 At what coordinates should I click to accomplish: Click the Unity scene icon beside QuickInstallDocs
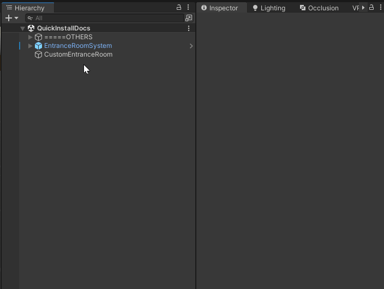tap(31, 28)
